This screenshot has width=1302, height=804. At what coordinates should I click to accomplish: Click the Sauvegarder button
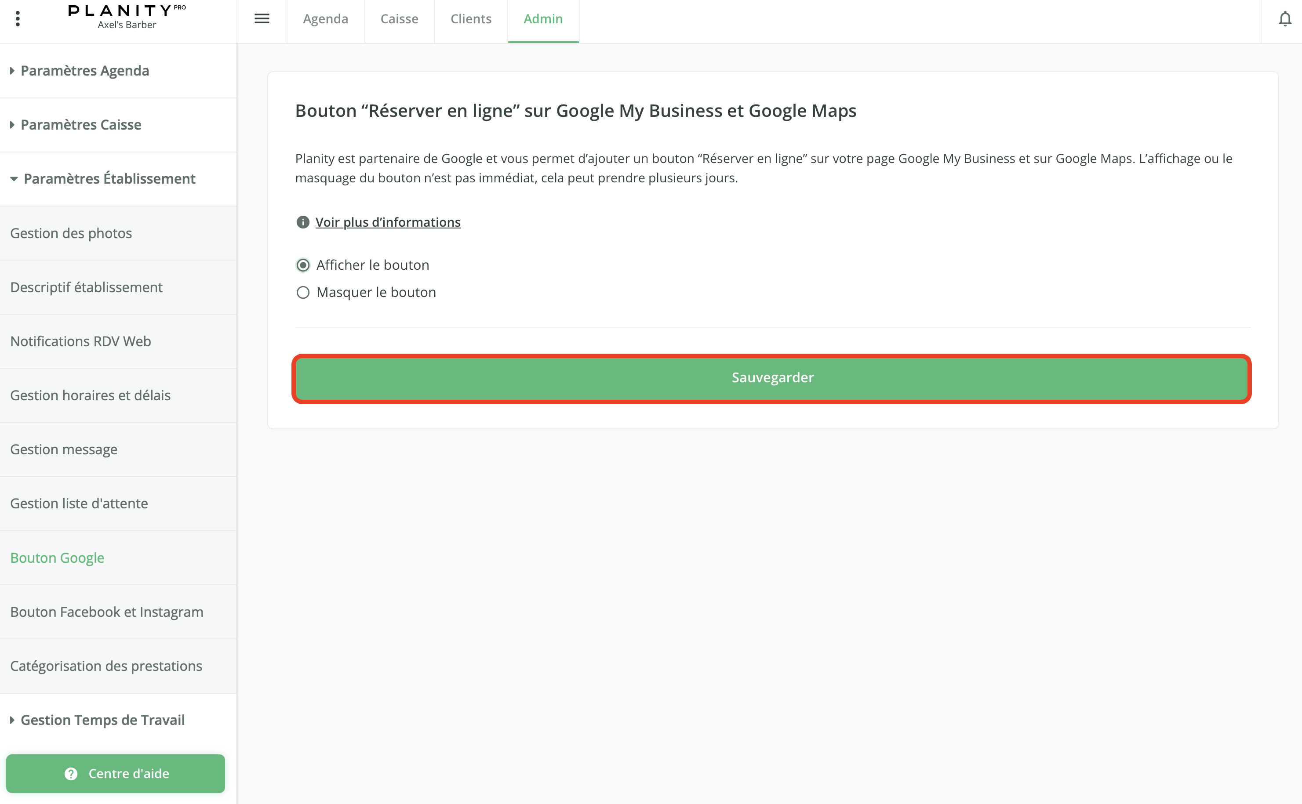[x=772, y=377]
